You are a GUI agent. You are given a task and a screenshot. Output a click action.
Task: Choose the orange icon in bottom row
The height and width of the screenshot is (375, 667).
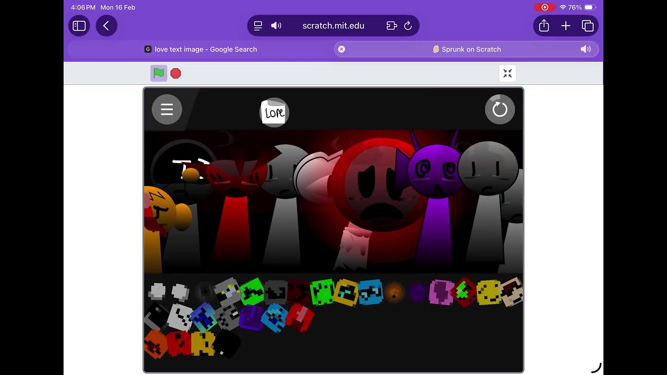tap(156, 344)
